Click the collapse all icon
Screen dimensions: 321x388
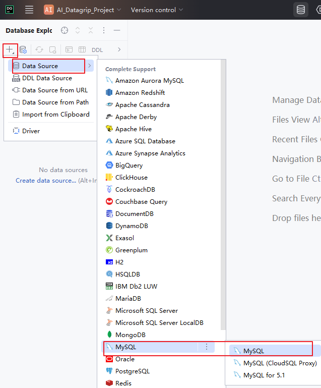tap(91, 30)
